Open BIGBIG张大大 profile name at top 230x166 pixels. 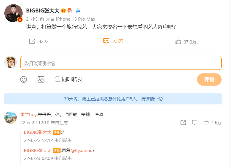(x=43, y=11)
